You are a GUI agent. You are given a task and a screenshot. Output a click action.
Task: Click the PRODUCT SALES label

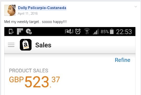coord(29,70)
